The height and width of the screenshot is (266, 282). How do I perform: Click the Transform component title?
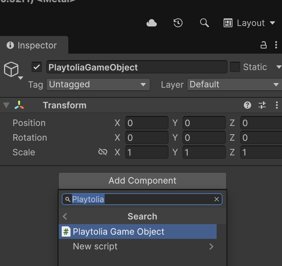[x=65, y=105]
